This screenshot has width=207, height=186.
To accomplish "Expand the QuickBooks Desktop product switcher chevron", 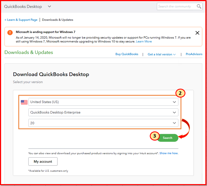I will pyautogui.click(x=49, y=6).
